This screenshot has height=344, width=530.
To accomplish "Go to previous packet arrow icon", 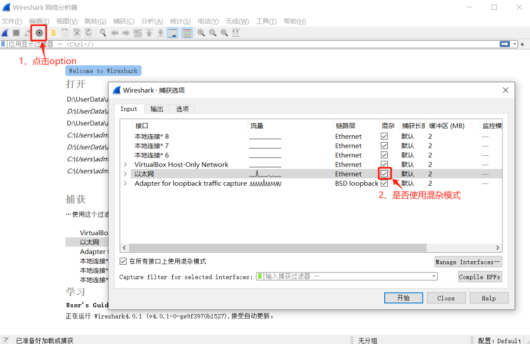I will 114,33.
